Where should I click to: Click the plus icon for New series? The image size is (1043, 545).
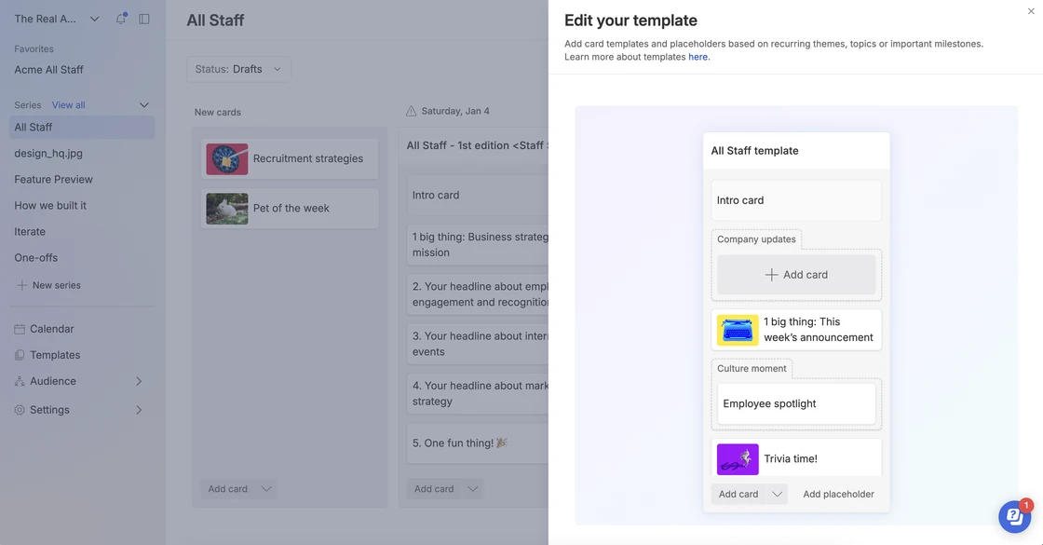click(x=22, y=285)
